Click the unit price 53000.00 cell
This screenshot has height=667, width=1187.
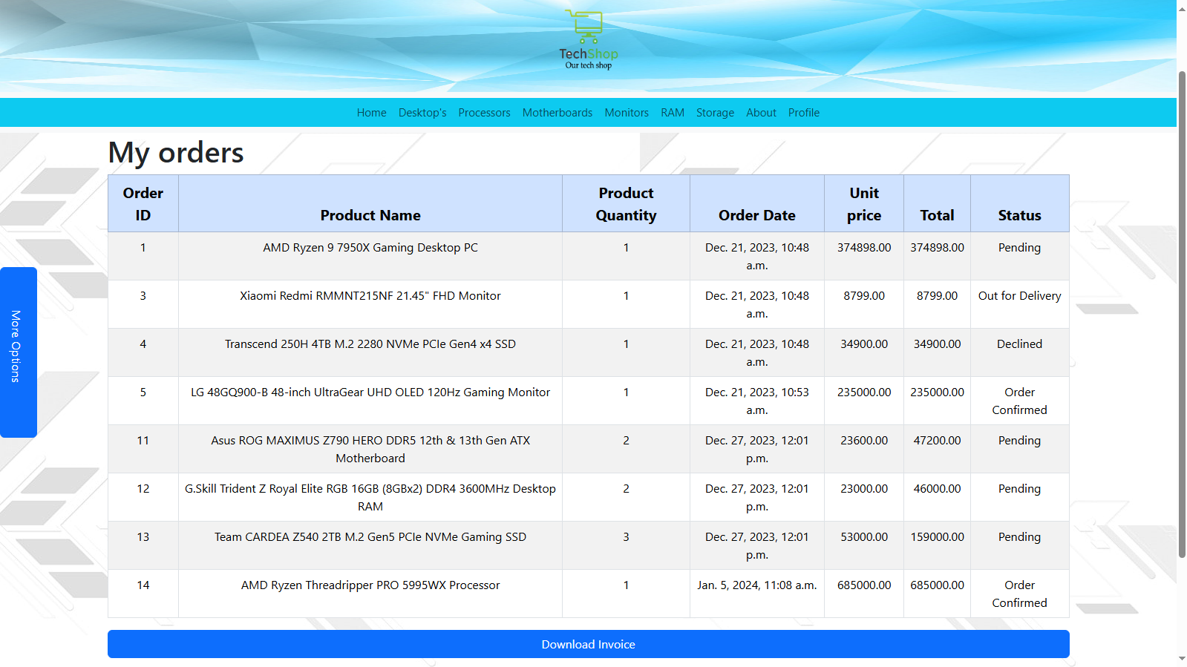864,545
